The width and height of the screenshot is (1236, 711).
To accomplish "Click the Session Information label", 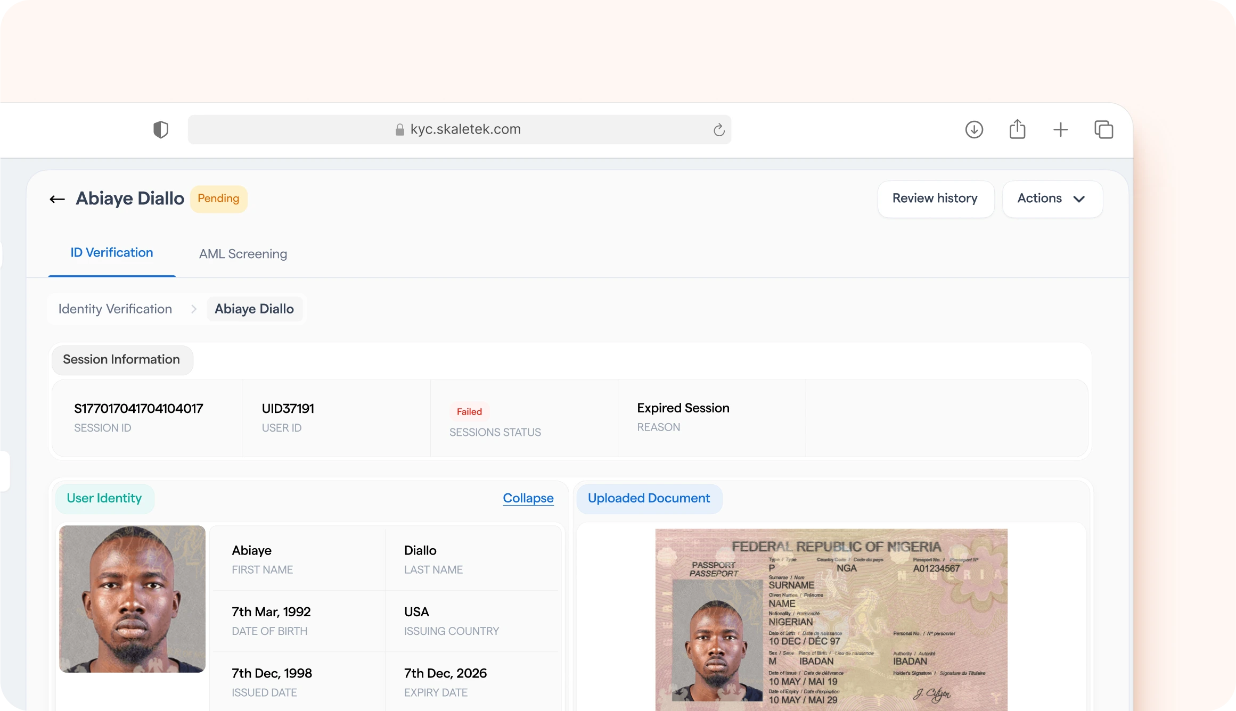I will point(121,360).
